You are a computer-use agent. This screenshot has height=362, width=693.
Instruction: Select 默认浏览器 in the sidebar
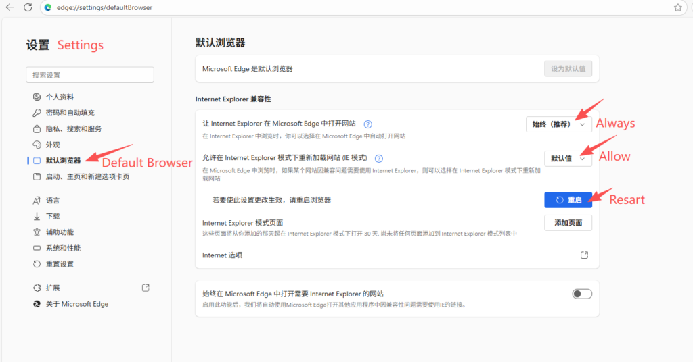63,161
